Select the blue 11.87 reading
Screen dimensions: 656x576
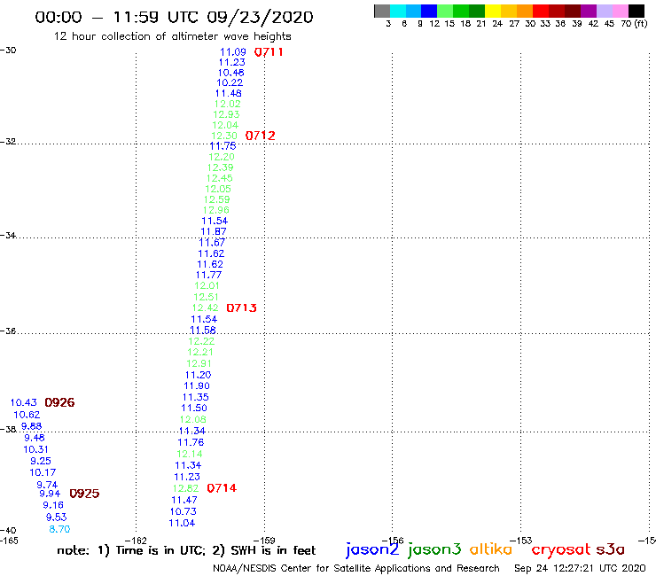click(214, 232)
